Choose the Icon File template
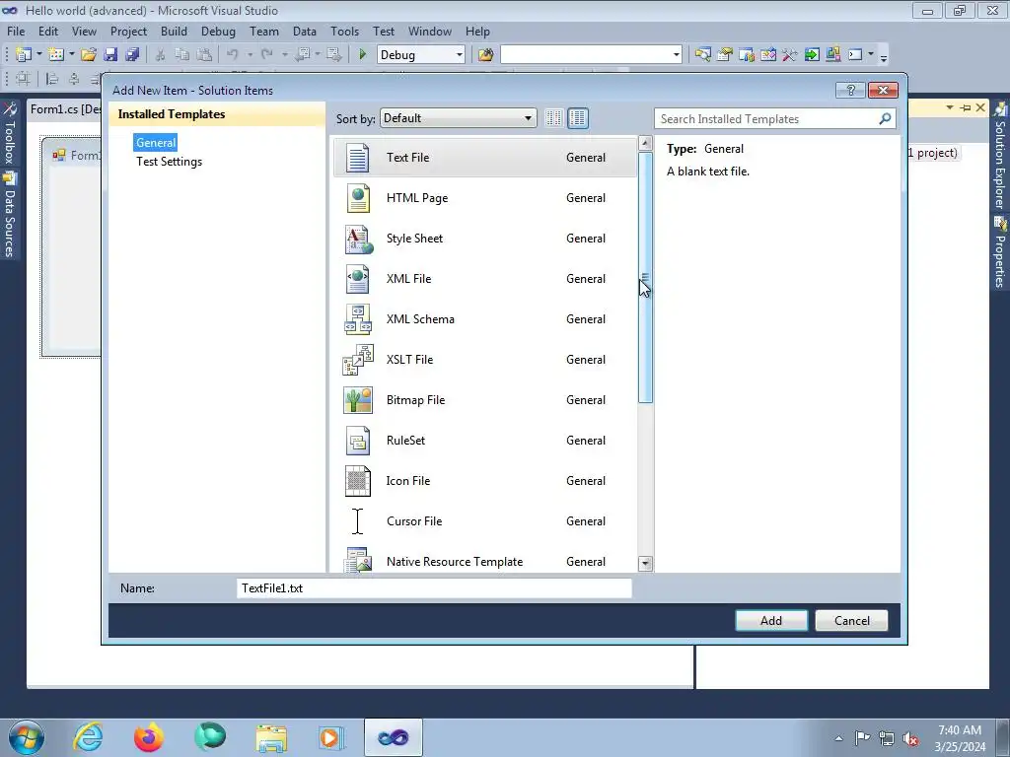 click(x=484, y=481)
